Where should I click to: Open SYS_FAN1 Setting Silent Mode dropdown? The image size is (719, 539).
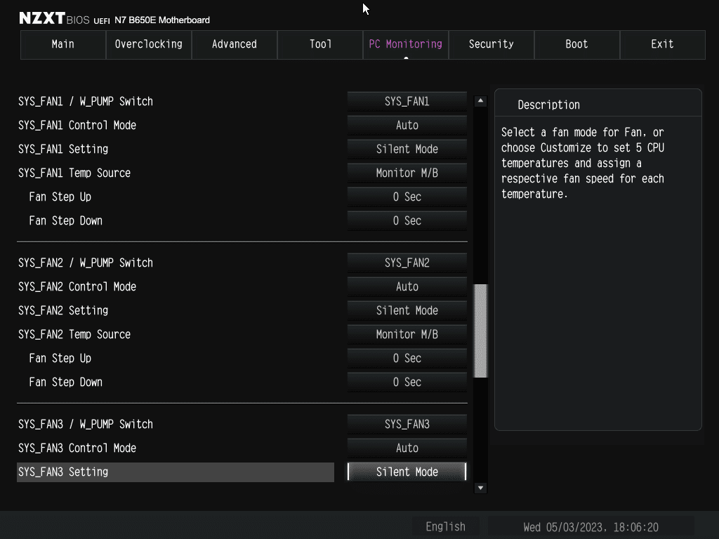[x=407, y=149]
